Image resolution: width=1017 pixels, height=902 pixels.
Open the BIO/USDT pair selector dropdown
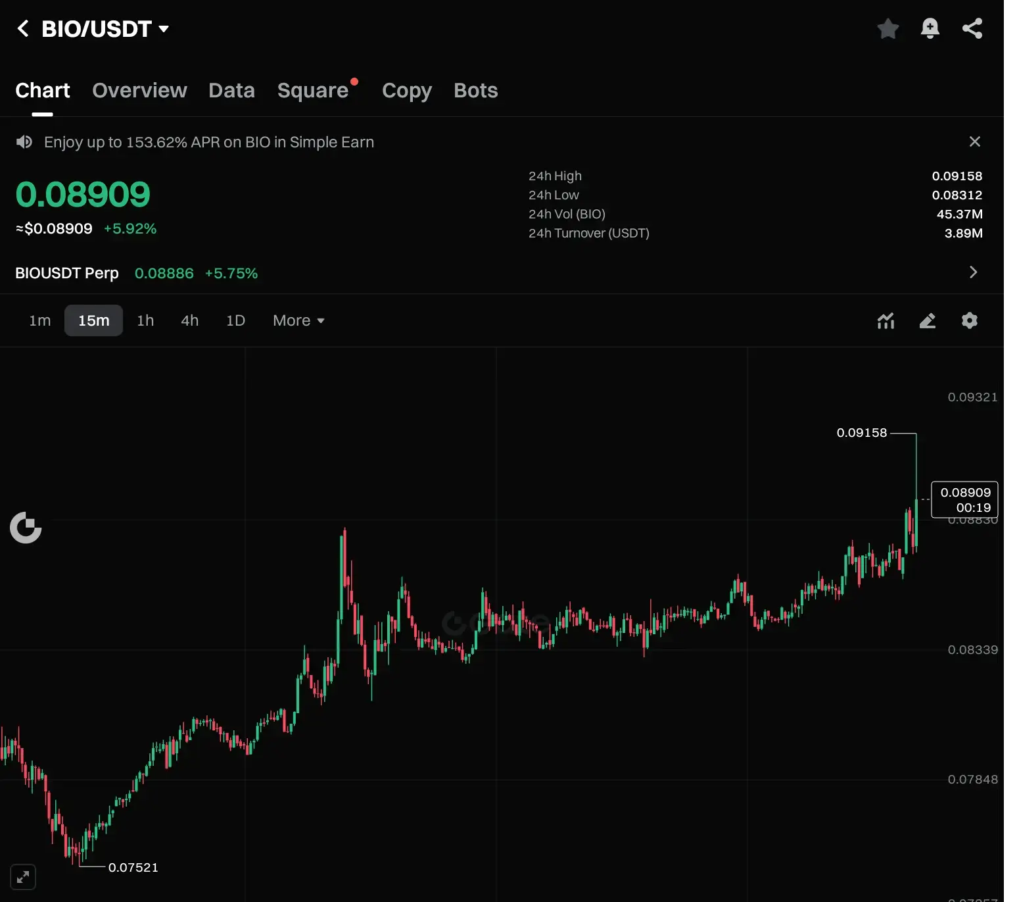tap(105, 29)
